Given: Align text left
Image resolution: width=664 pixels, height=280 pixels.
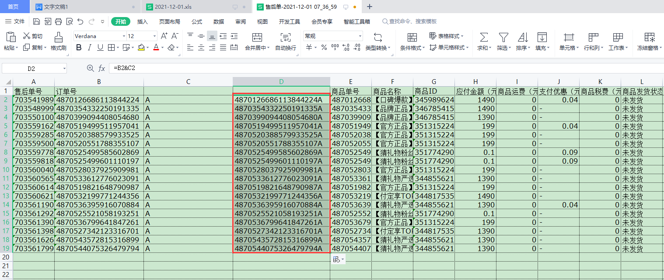Looking at the screenshot, I should (x=190, y=47).
